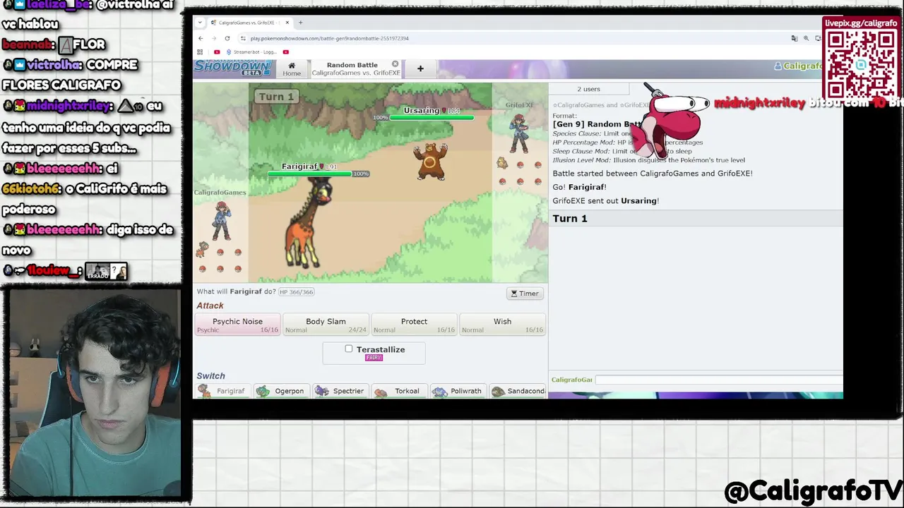Click the zoom magnifier icon in address bar
Screen dimensions: 904x508
point(806,38)
